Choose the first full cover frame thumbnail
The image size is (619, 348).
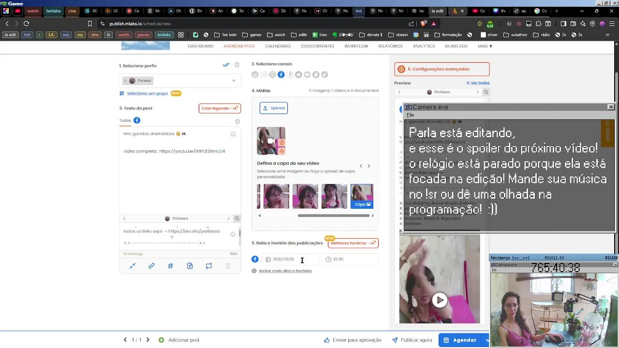pyautogui.click(x=276, y=196)
